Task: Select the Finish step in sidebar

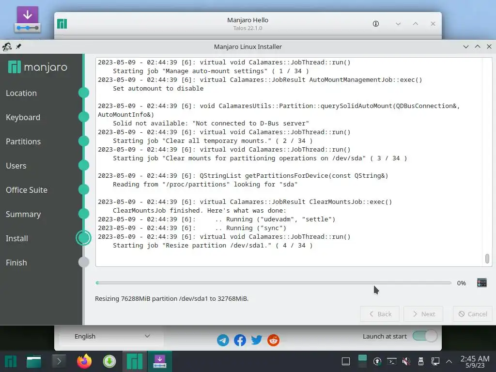Action: [x=16, y=263]
